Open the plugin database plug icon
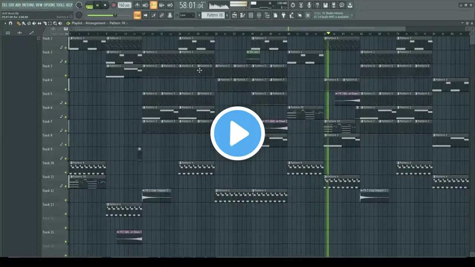The image size is (475, 267). (284, 15)
